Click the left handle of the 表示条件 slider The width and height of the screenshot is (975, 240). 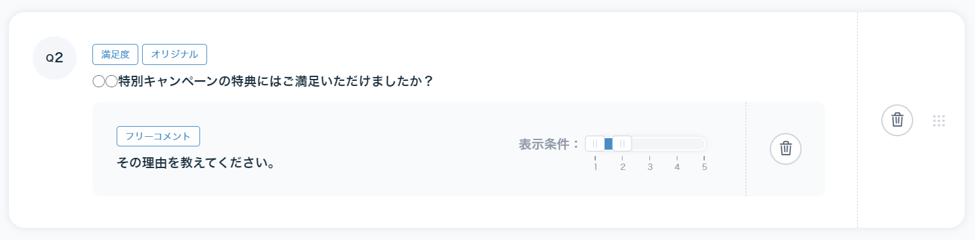click(595, 144)
